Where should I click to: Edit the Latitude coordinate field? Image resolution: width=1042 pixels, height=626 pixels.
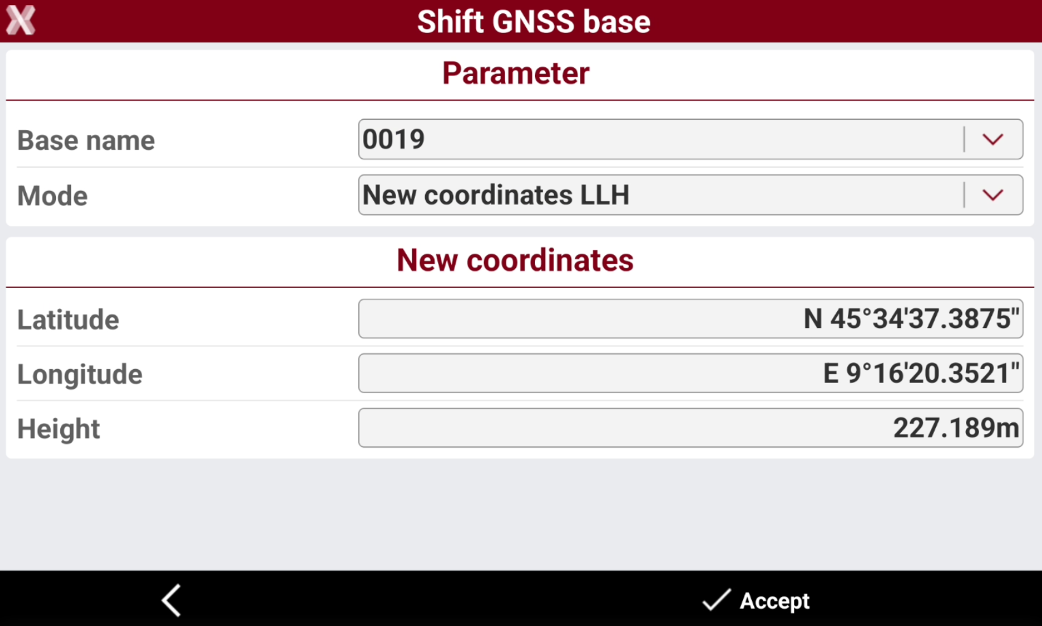tap(690, 318)
